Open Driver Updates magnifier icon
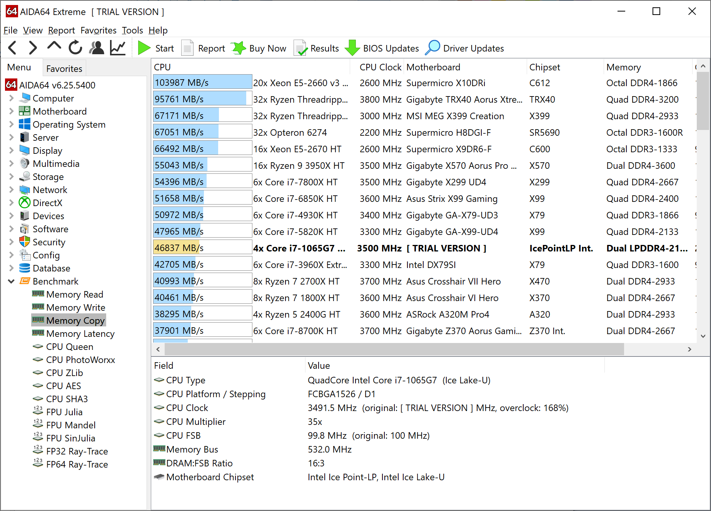This screenshot has height=511, width=711. coord(433,48)
